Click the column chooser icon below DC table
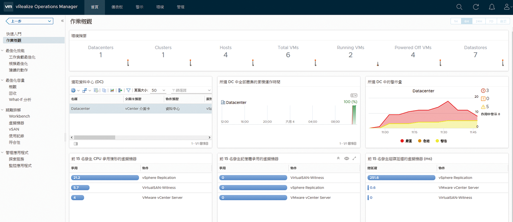The height and width of the screenshot is (222, 513). [76, 143]
